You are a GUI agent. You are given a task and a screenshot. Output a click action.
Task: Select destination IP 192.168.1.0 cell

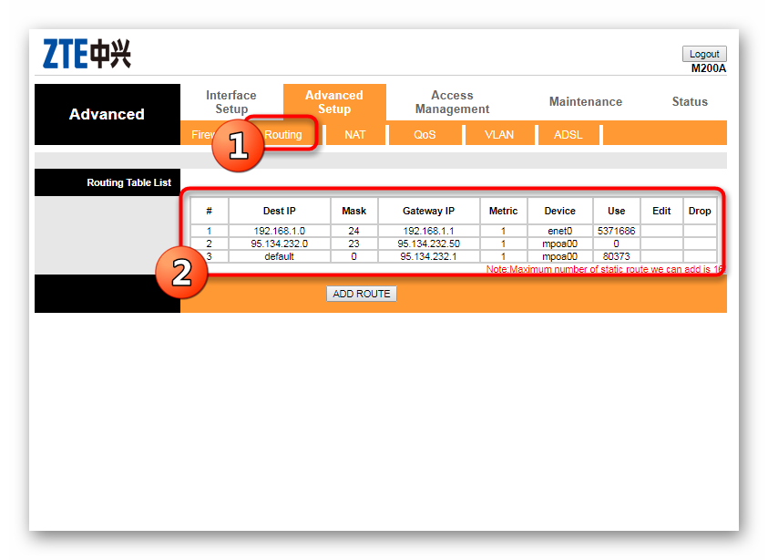tap(279, 231)
